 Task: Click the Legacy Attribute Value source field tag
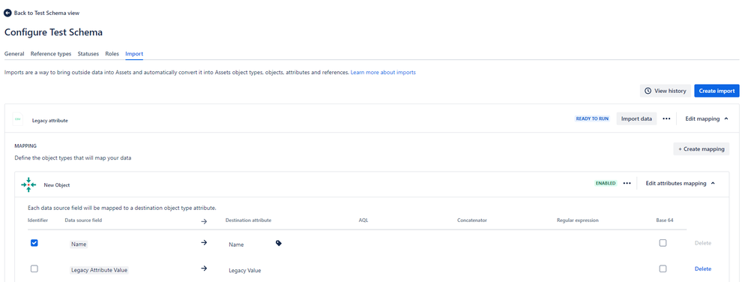point(99,270)
